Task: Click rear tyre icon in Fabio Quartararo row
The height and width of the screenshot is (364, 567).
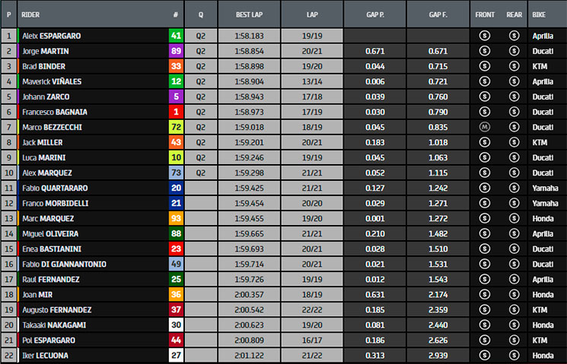Action: (514, 188)
